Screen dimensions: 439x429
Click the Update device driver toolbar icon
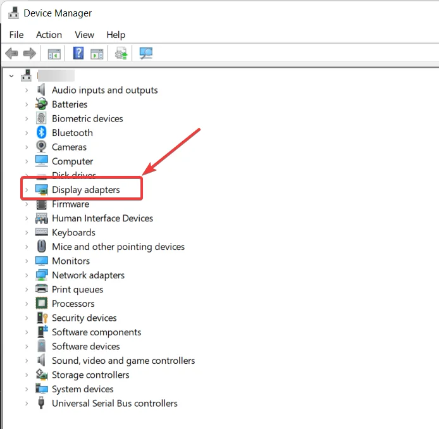(121, 53)
